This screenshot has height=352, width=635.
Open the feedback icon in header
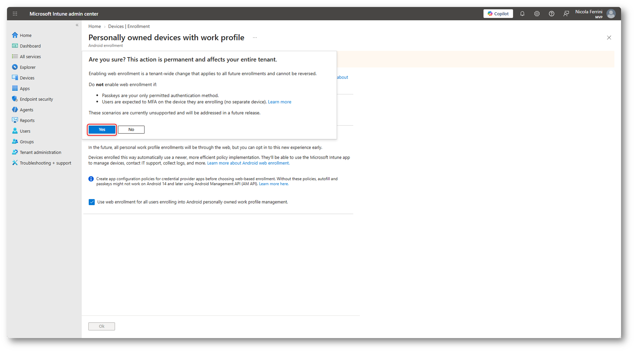click(566, 14)
